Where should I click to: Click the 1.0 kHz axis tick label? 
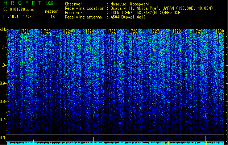pyautogui.click(x=3, y=65)
